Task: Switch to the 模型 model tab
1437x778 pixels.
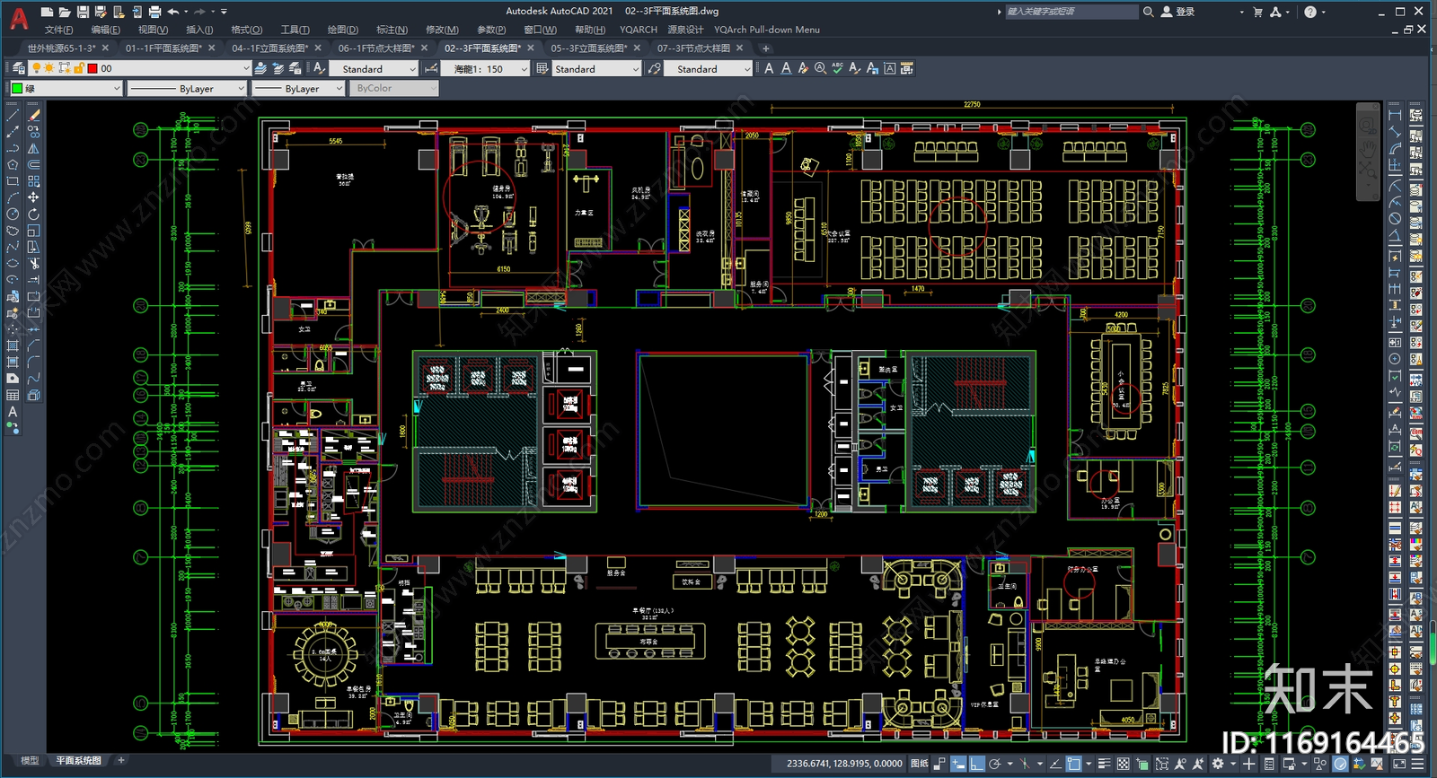Action: [x=30, y=760]
